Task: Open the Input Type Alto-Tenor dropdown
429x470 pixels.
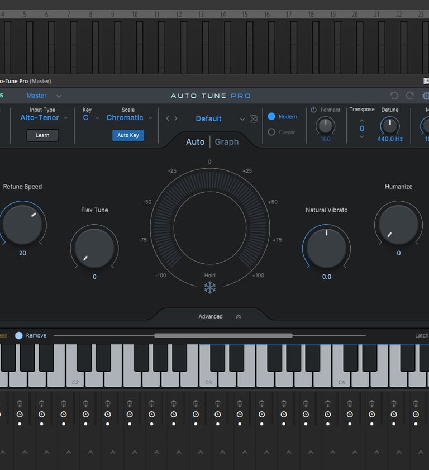Action: pyautogui.click(x=44, y=118)
